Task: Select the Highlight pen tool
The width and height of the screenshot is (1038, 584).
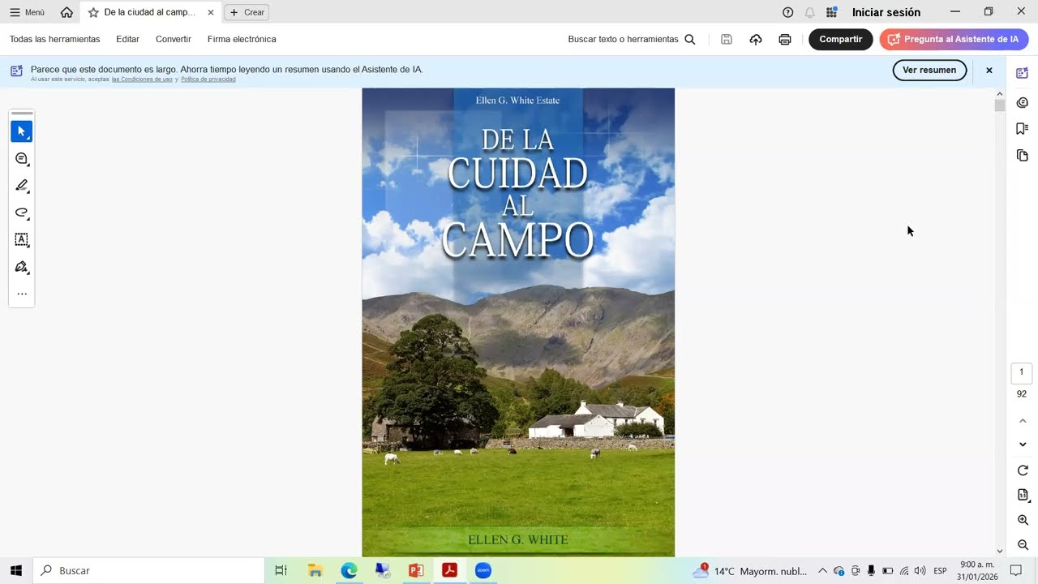Action: (x=22, y=186)
